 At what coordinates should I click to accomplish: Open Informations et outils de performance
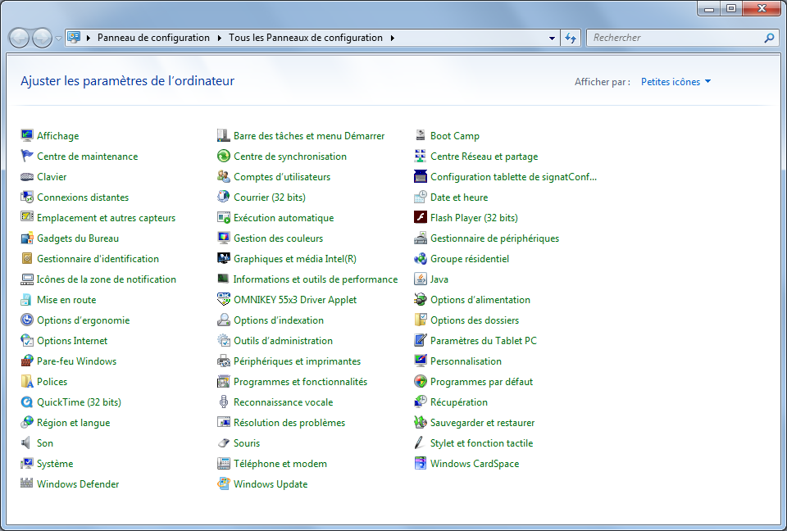tap(315, 279)
